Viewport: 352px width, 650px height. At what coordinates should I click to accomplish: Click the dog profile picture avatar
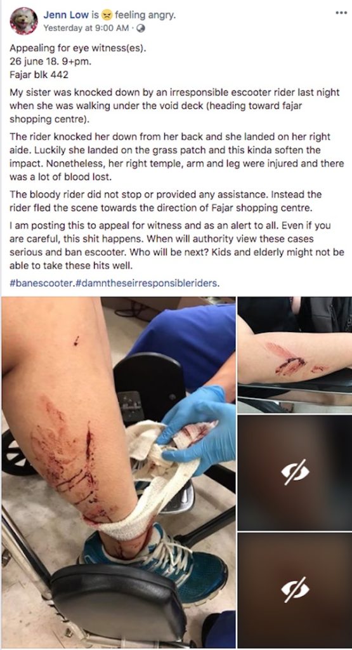(23, 21)
